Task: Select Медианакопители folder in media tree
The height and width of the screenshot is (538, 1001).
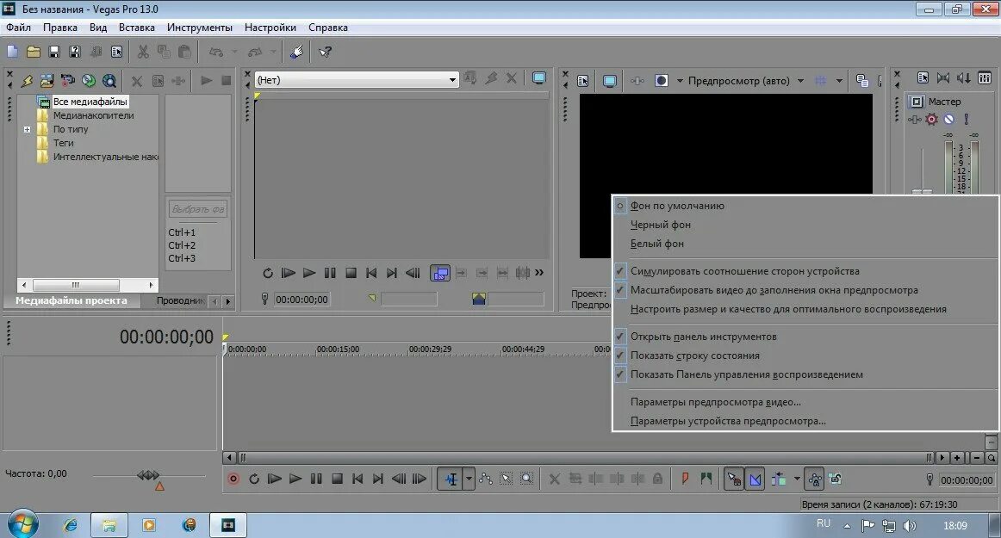Action: 93,115
